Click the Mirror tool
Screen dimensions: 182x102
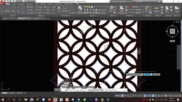tap(39, 10)
